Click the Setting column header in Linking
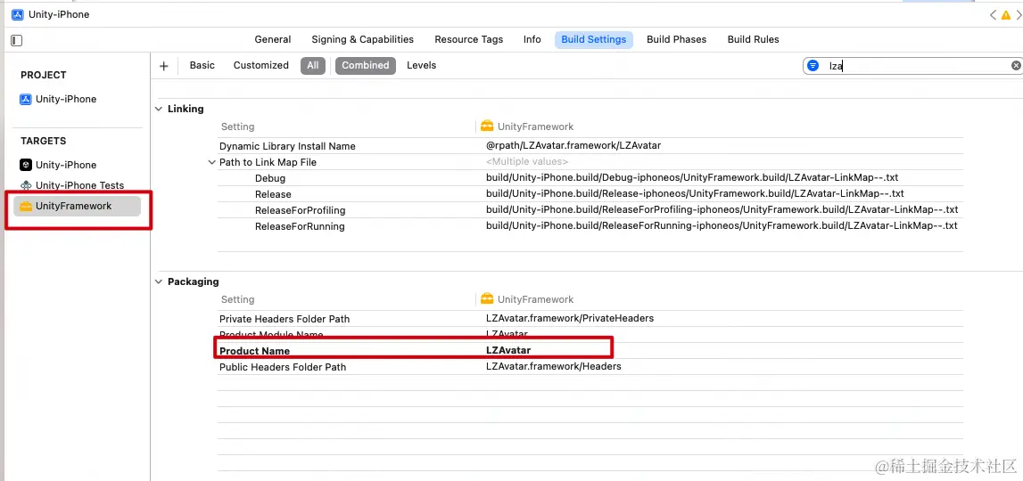 coord(237,126)
